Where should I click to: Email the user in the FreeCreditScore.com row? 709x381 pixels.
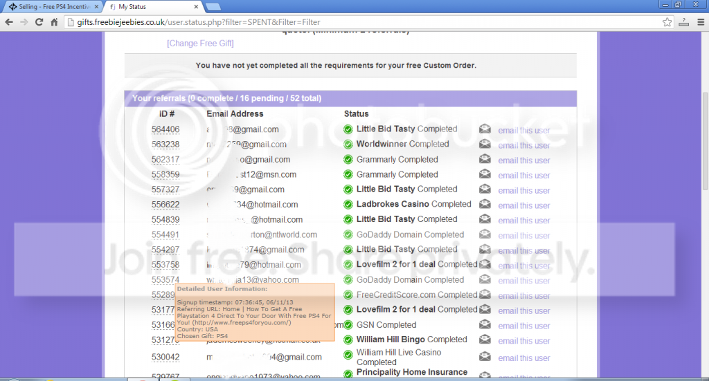point(524,296)
